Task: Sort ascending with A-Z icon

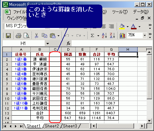Action: point(104,36)
